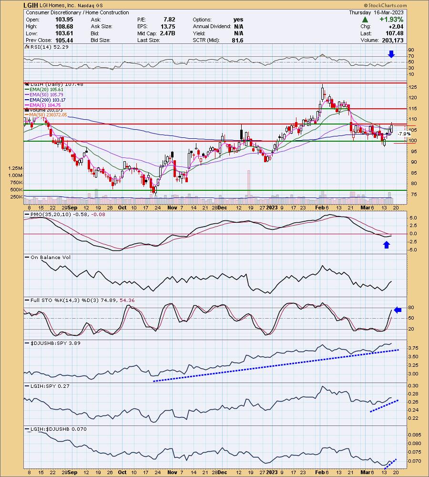Screen dimensions: 429x477
Task: Click the +1.93% percent change
Action: click(x=391, y=20)
